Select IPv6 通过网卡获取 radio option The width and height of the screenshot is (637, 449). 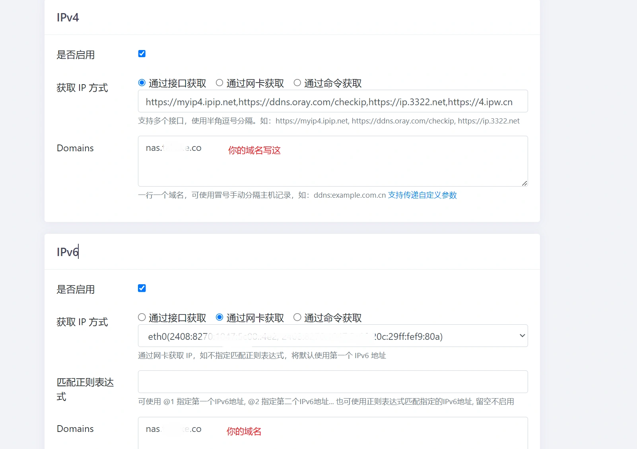219,317
